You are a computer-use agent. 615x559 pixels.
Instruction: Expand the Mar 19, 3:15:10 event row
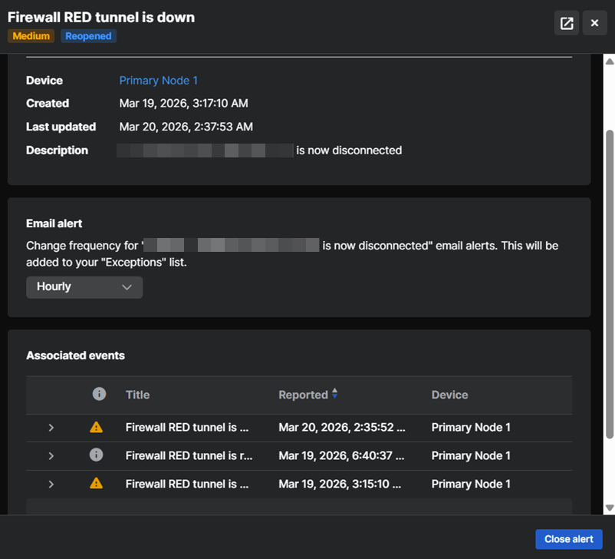click(x=51, y=484)
